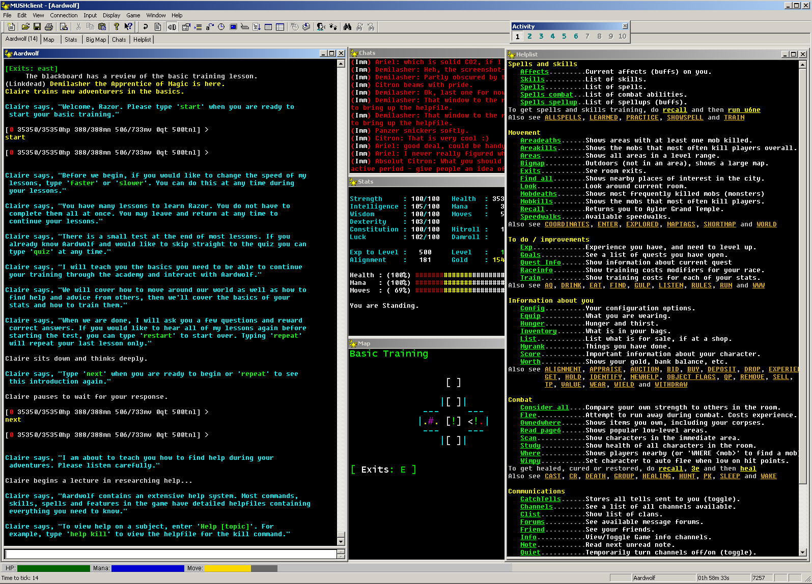Select world 2 in Activity toolbar
This screenshot has height=584, width=812.
[529, 36]
